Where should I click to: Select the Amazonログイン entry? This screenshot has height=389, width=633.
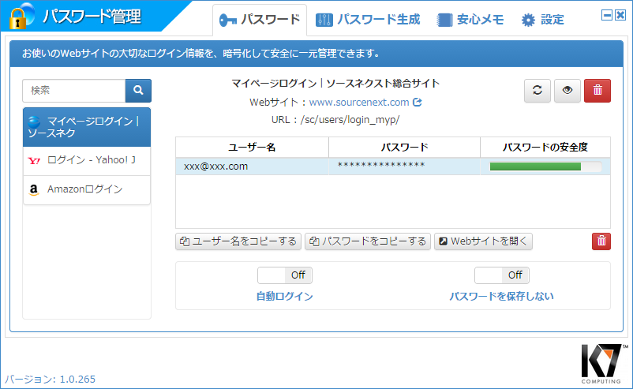[x=87, y=189]
